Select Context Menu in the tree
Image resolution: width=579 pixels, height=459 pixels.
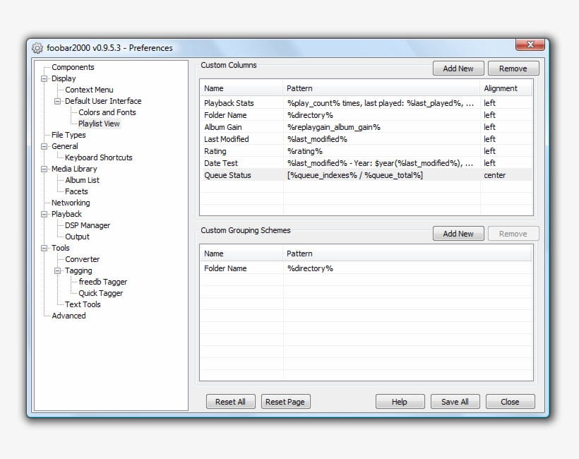(89, 90)
